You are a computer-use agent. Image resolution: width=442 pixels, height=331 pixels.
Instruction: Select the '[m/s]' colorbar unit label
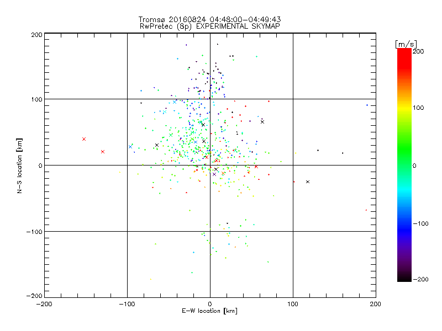pos(406,44)
